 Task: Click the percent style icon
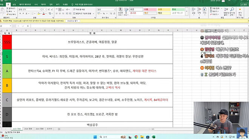104,14
